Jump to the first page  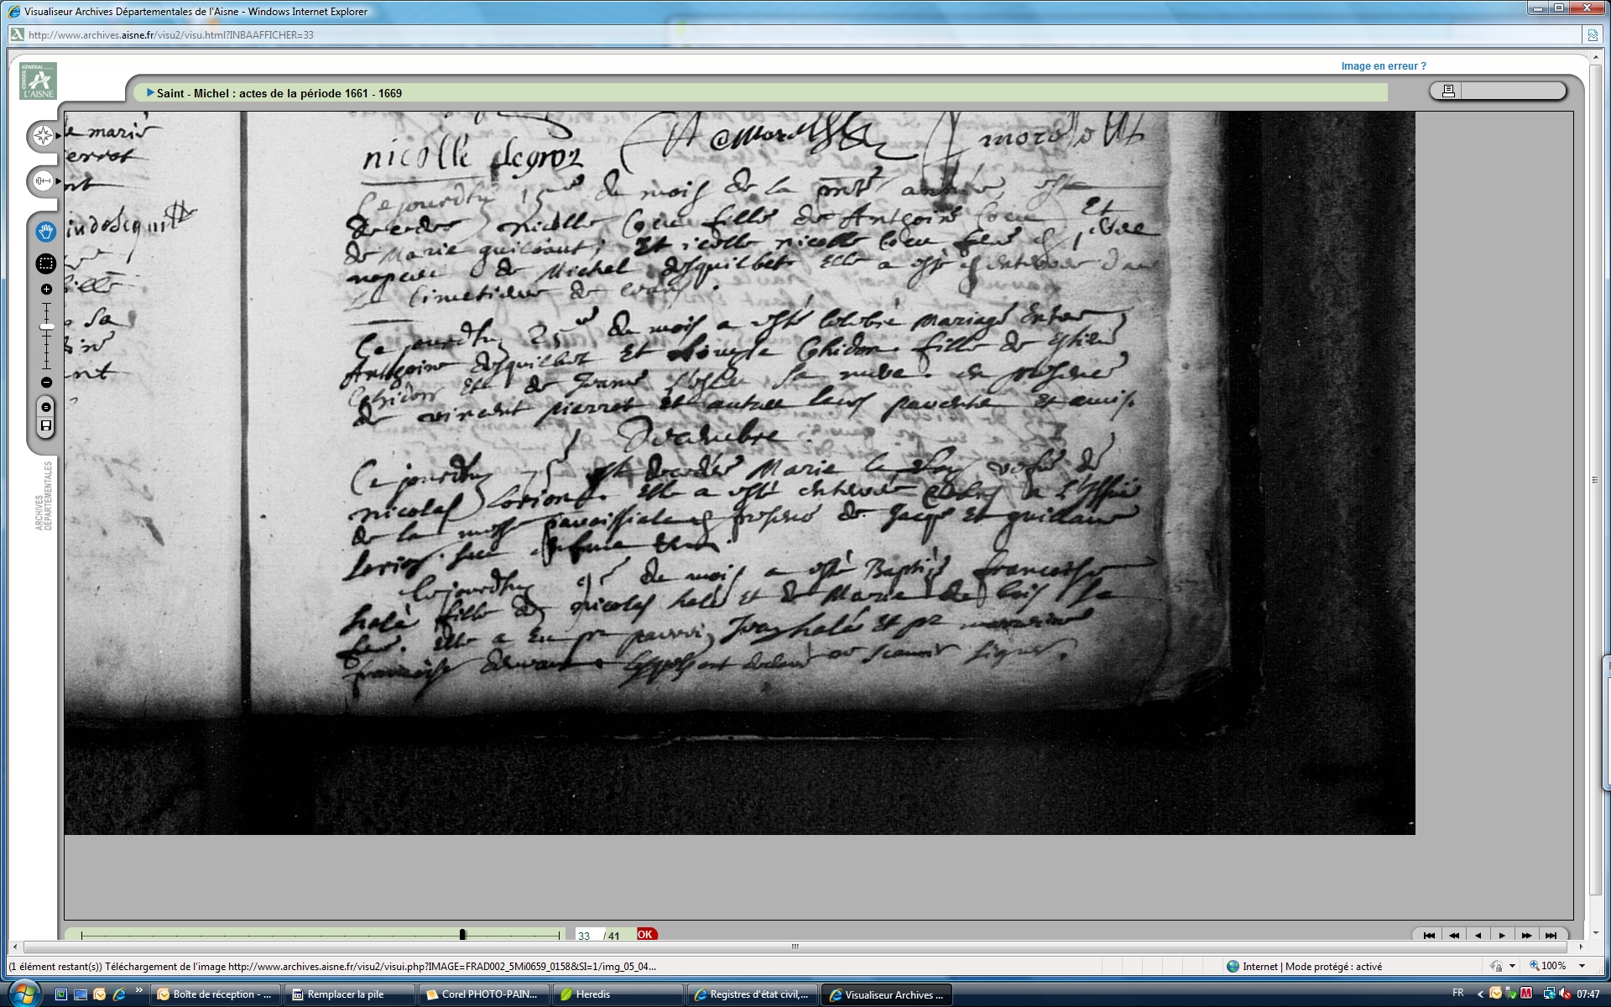(x=1429, y=935)
